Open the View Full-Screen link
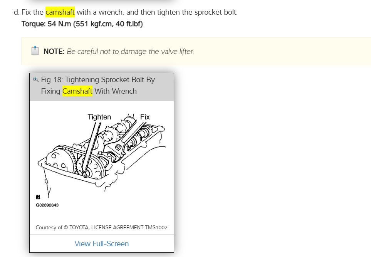This screenshot has width=371, height=257. point(102,244)
